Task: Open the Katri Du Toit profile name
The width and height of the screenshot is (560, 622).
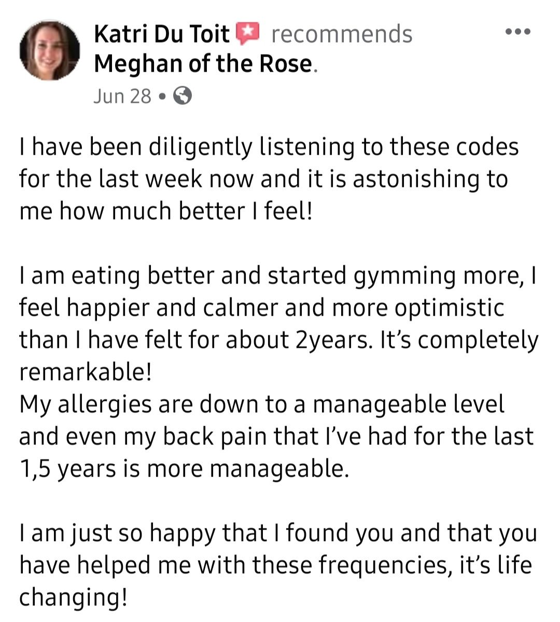Action: click(x=162, y=34)
